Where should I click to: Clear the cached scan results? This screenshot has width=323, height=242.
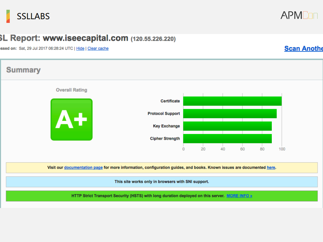(98, 48)
